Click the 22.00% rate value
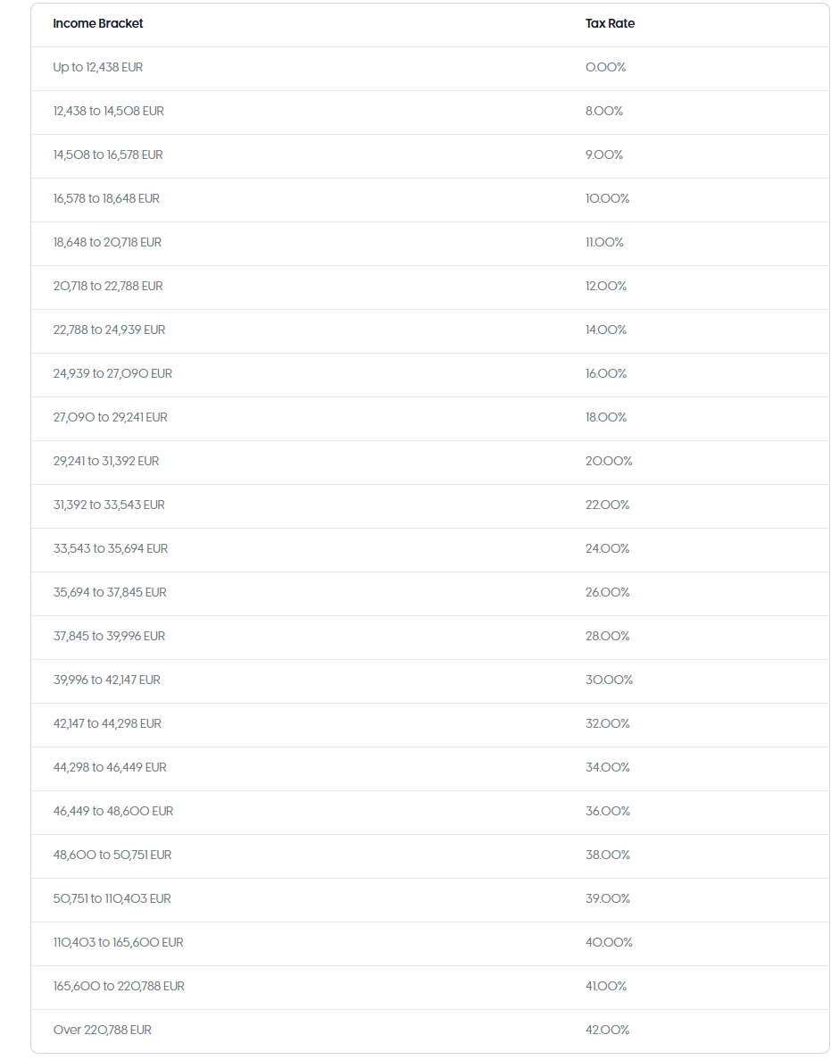This screenshot has height=1060, width=831. point(607,505)
